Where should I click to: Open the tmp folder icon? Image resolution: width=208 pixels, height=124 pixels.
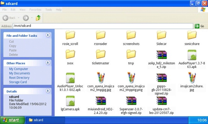(x=131, y=54)
